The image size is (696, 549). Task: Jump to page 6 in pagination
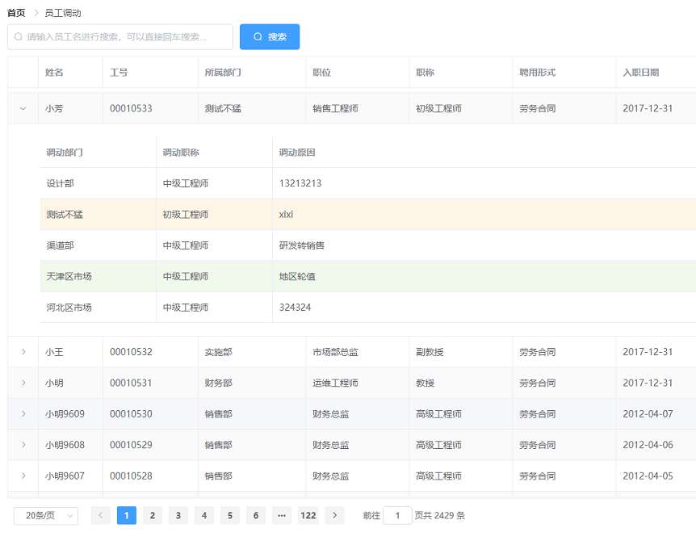coord(256,516)
